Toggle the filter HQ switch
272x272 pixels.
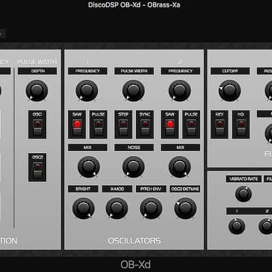click(x=241, y=124)
